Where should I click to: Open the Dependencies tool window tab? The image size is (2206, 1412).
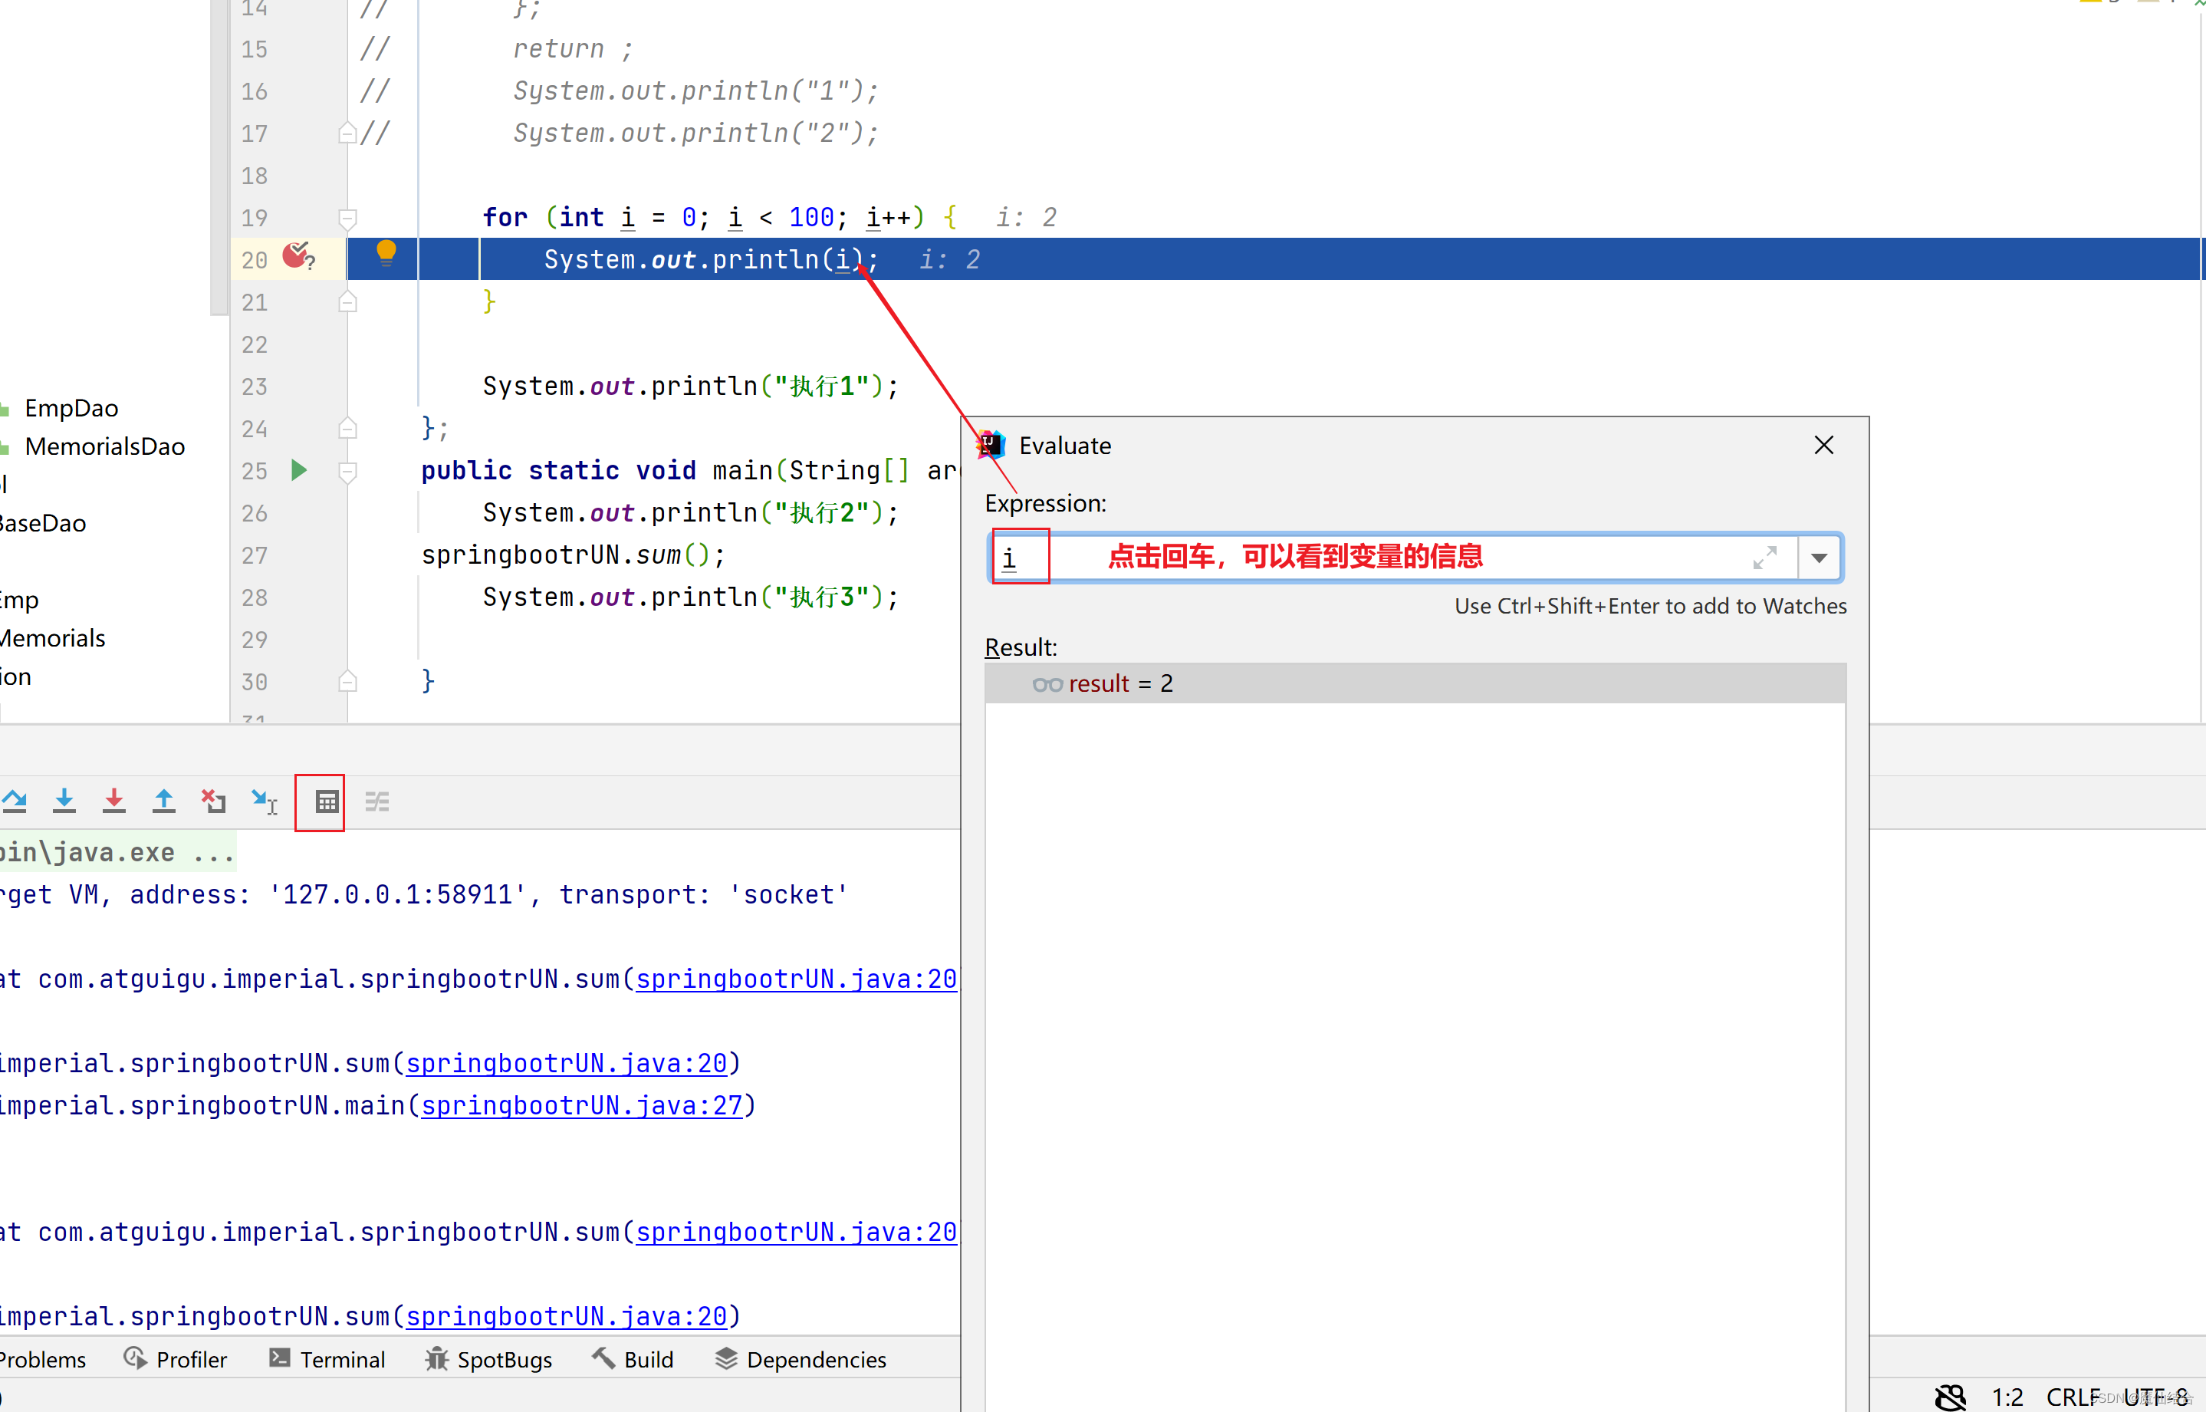coord(800,1359)
